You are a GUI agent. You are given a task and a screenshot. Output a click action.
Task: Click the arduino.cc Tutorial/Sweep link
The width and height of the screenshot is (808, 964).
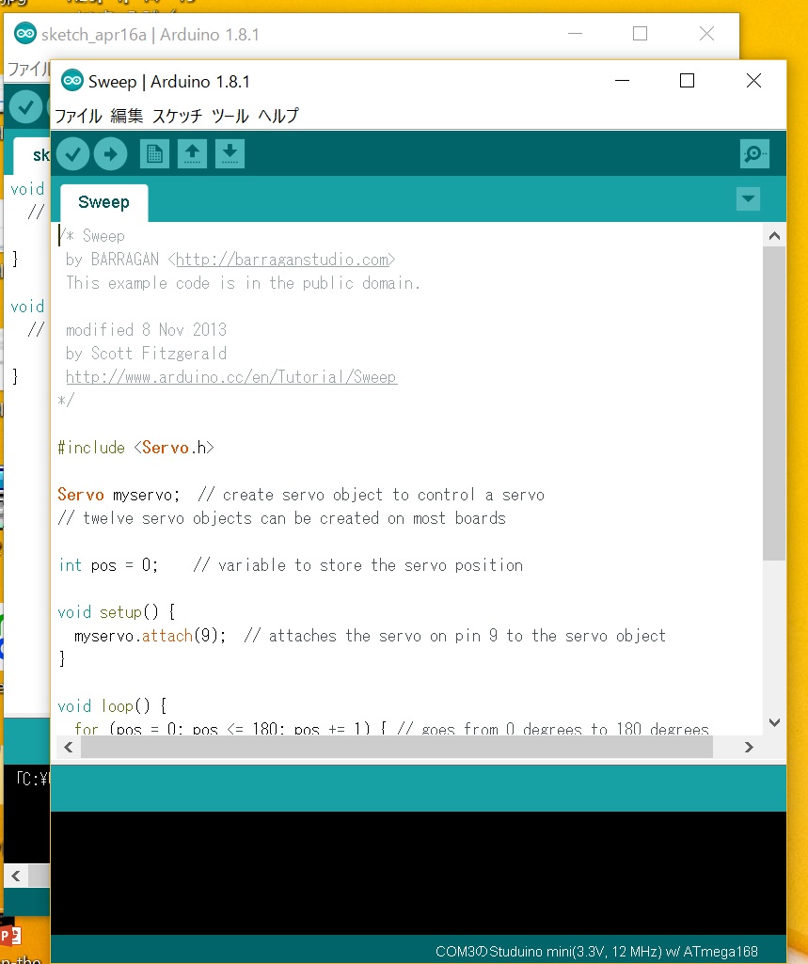coord(230,377)
